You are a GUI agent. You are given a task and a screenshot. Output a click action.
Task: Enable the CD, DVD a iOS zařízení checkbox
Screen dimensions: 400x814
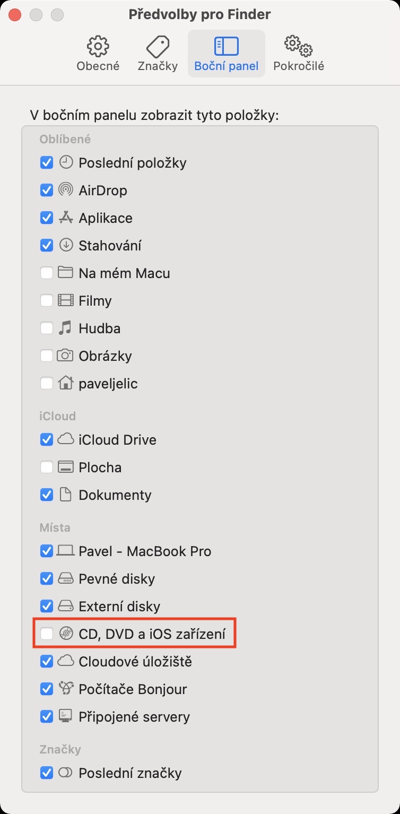click(47, 634)
